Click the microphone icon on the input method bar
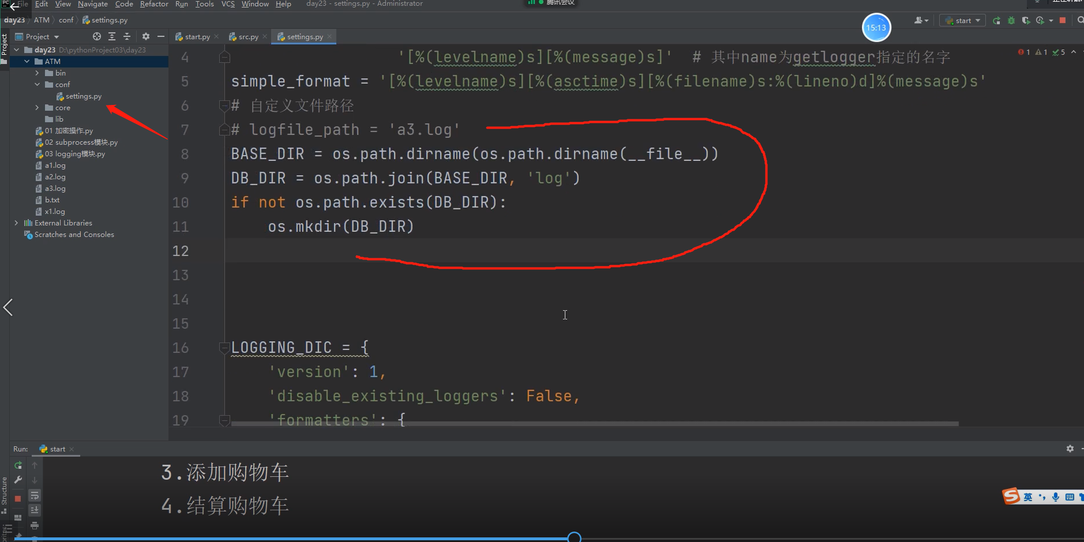This screenshot has height=542, width=1084. pos(1056,497)
